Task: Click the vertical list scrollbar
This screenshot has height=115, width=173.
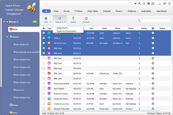Action: tap(172, 45)
